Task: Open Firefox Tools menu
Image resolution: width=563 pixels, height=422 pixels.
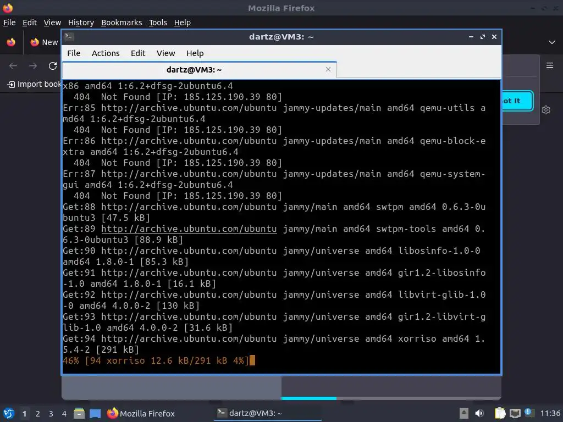Action: pos(158,23)
